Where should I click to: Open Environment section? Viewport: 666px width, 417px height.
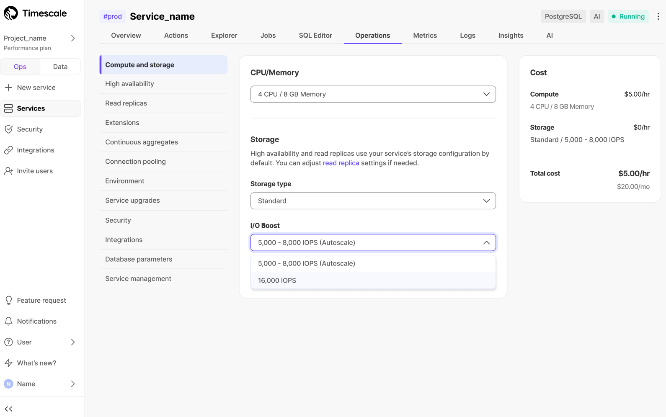(164, 181)
